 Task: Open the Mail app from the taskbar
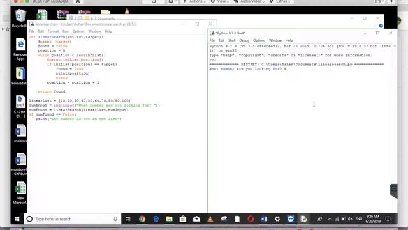coord(196,219)
